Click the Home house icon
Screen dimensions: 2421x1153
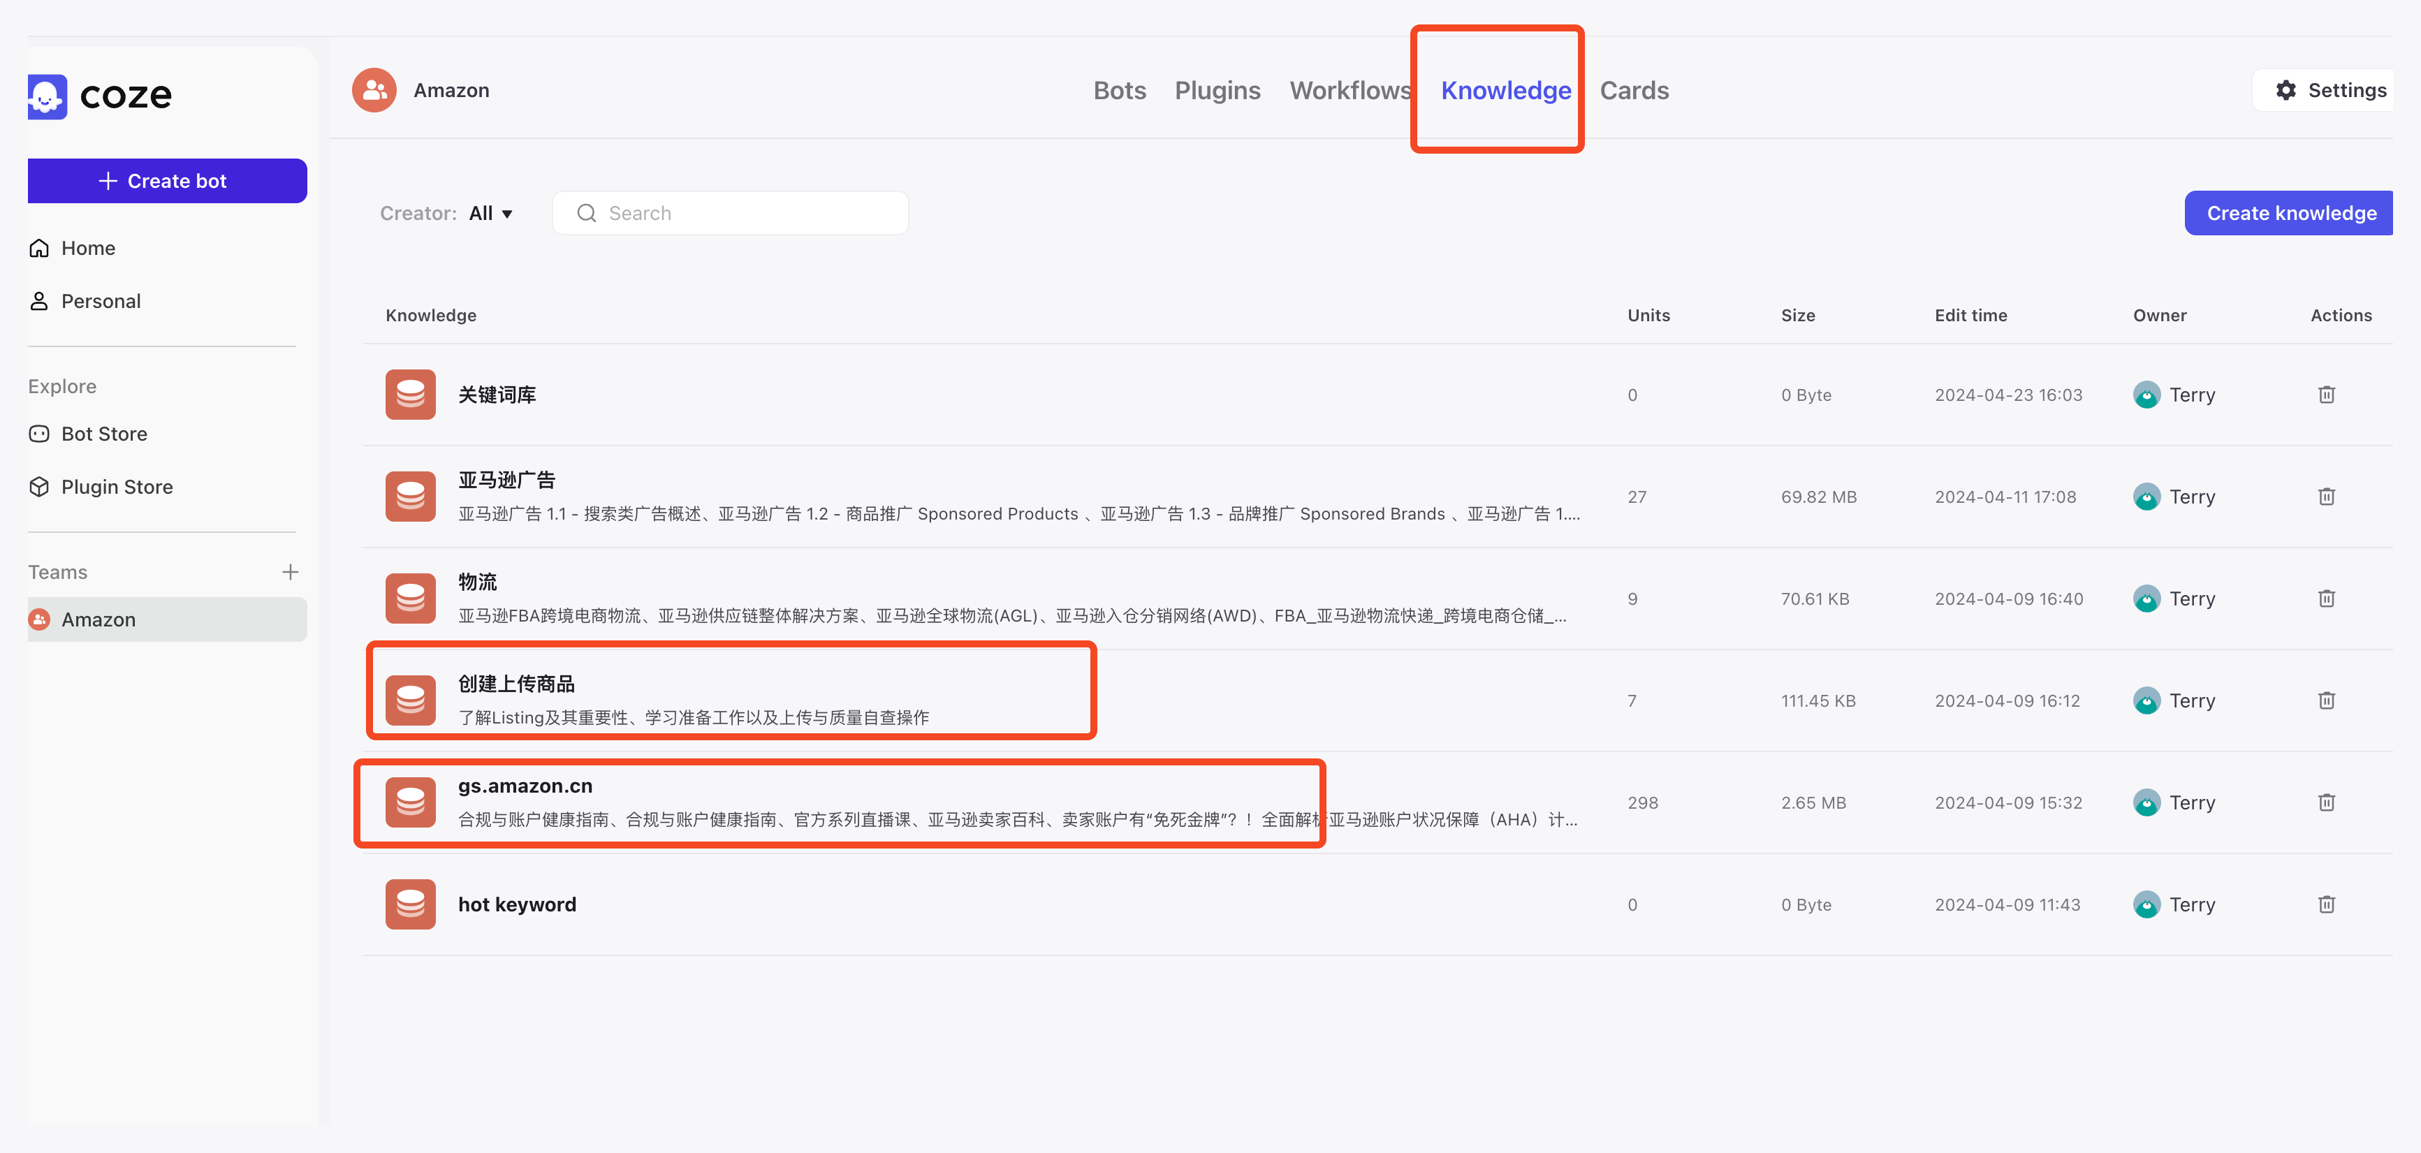tap(40, 248)
